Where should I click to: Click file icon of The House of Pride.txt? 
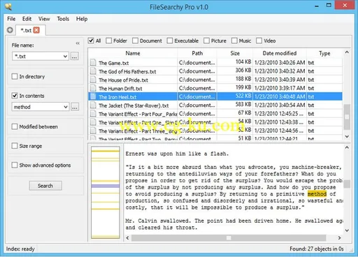pyautogui.click(x=93, y=80)
